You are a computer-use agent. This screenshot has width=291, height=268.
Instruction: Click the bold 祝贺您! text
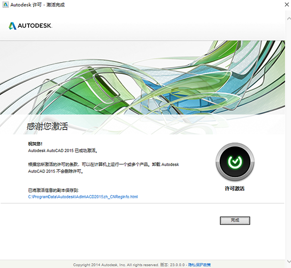click(35, 144)
